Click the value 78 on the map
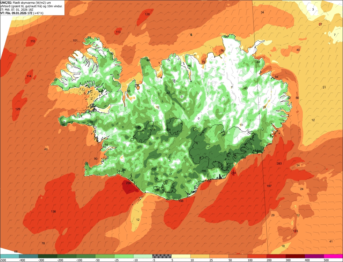 click(43, 244)
